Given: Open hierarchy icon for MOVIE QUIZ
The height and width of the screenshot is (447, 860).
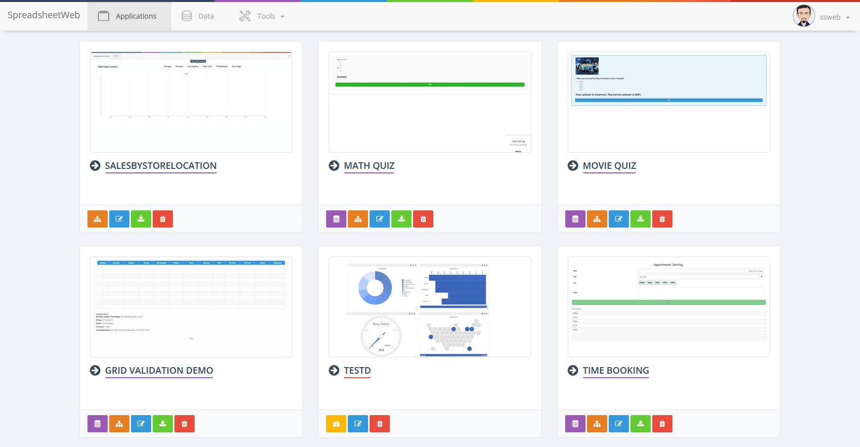Looking at the screenshot, I should click(597, 219).
